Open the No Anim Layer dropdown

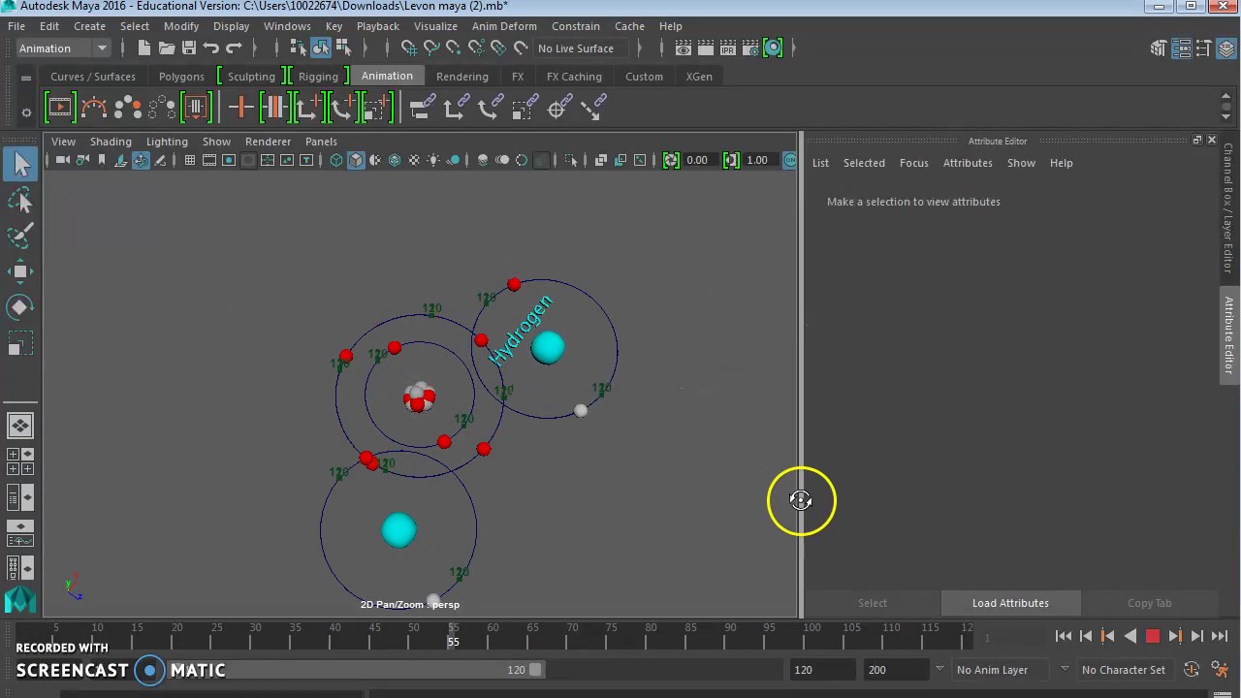[x=999, y=670]
